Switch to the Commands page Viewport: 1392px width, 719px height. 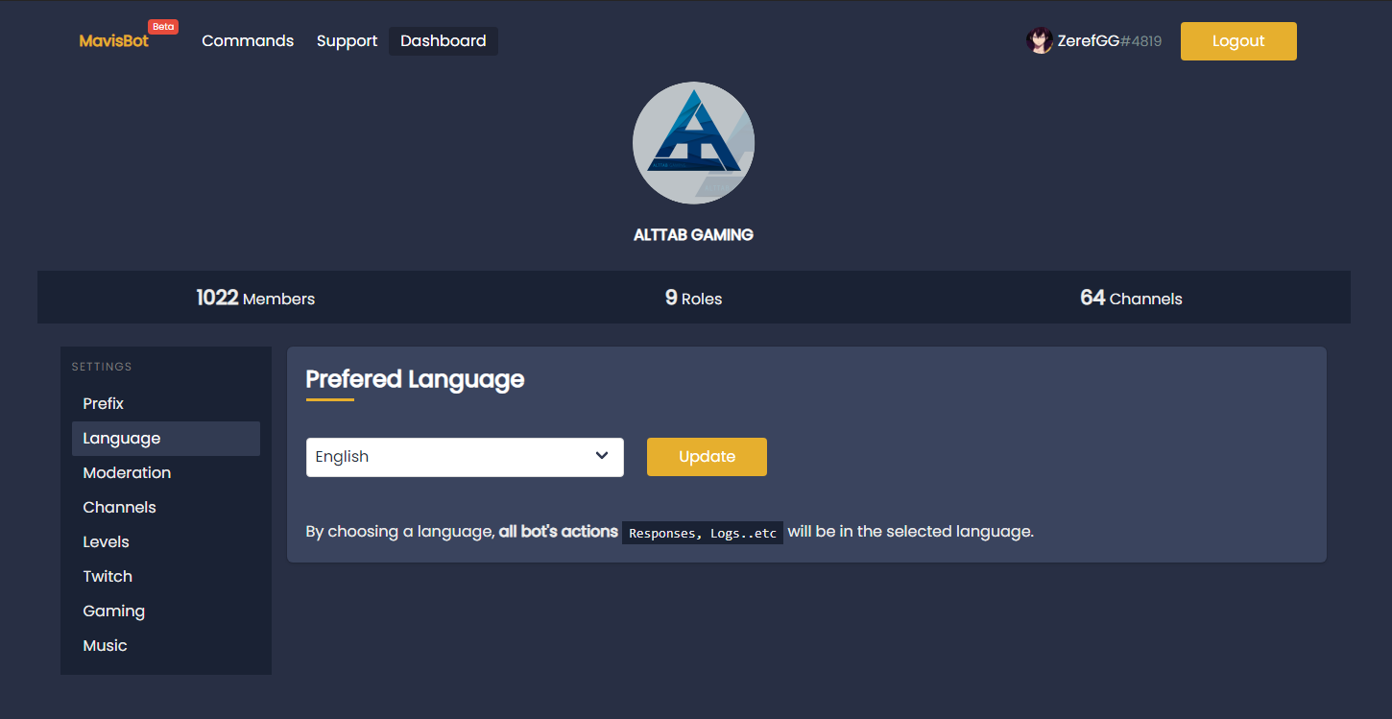pyautogui.click(x=248, y=40)
